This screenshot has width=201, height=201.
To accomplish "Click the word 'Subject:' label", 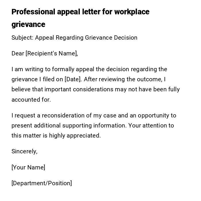I will click(22, 38).
